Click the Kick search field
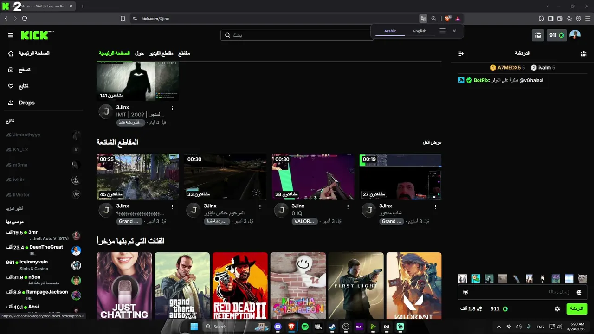This screenshot has width=594, height=334. click(297, 35)
